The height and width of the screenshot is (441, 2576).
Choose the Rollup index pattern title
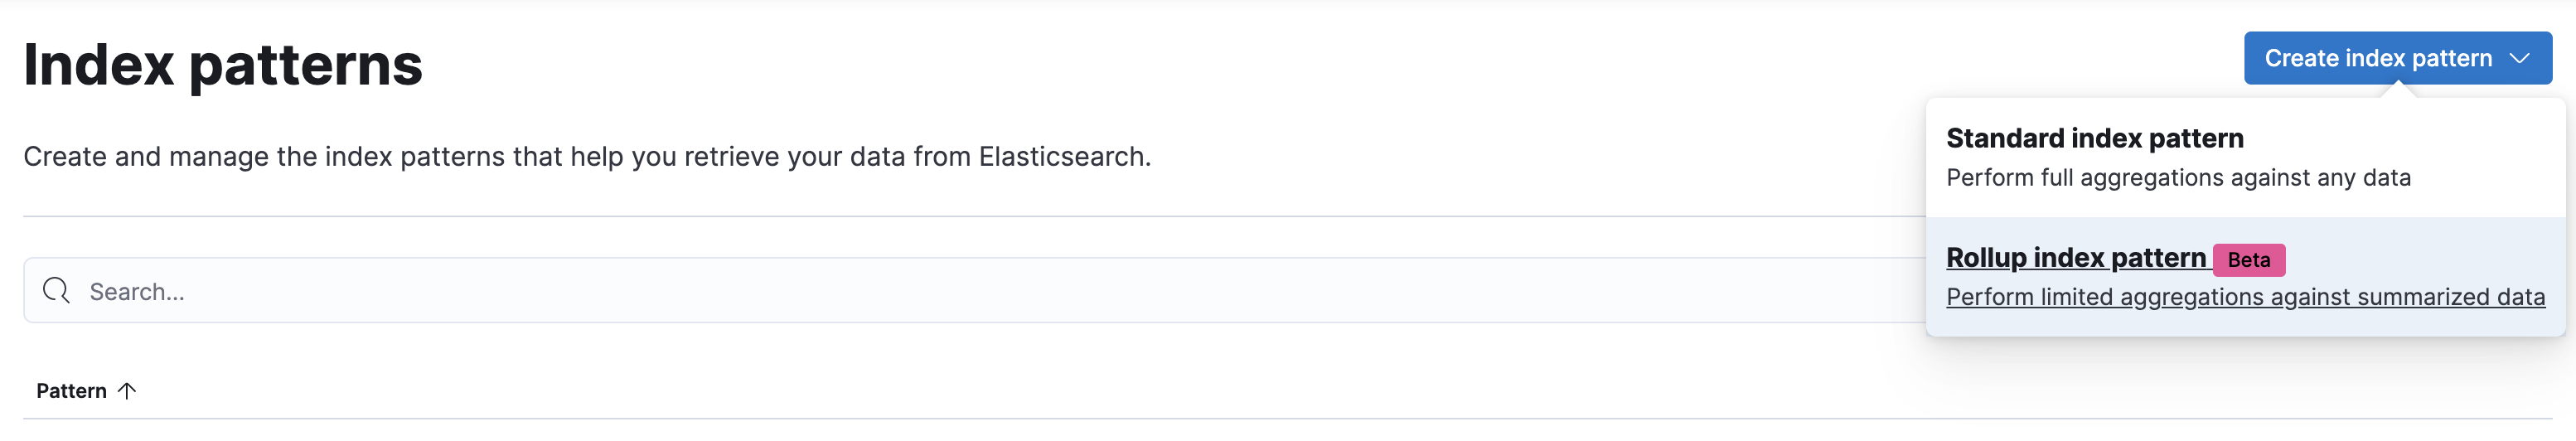(x=2075, y=258)
